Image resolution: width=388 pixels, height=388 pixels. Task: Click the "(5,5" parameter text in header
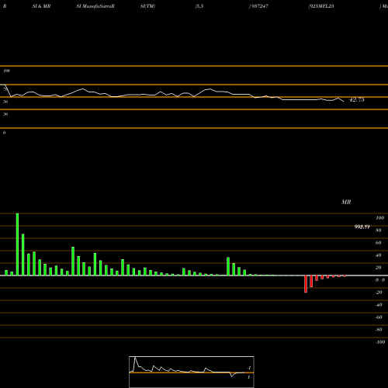point(199,6)
